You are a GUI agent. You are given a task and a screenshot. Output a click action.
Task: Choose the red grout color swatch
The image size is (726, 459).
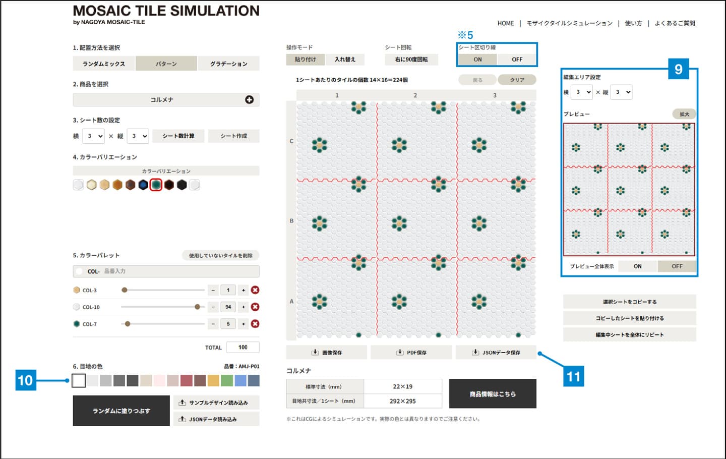187,380
